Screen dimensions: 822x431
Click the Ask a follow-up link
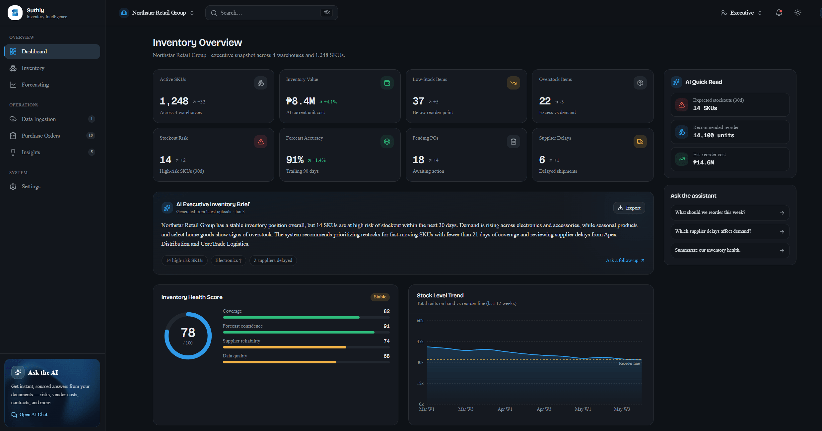(x=625, y=260)
